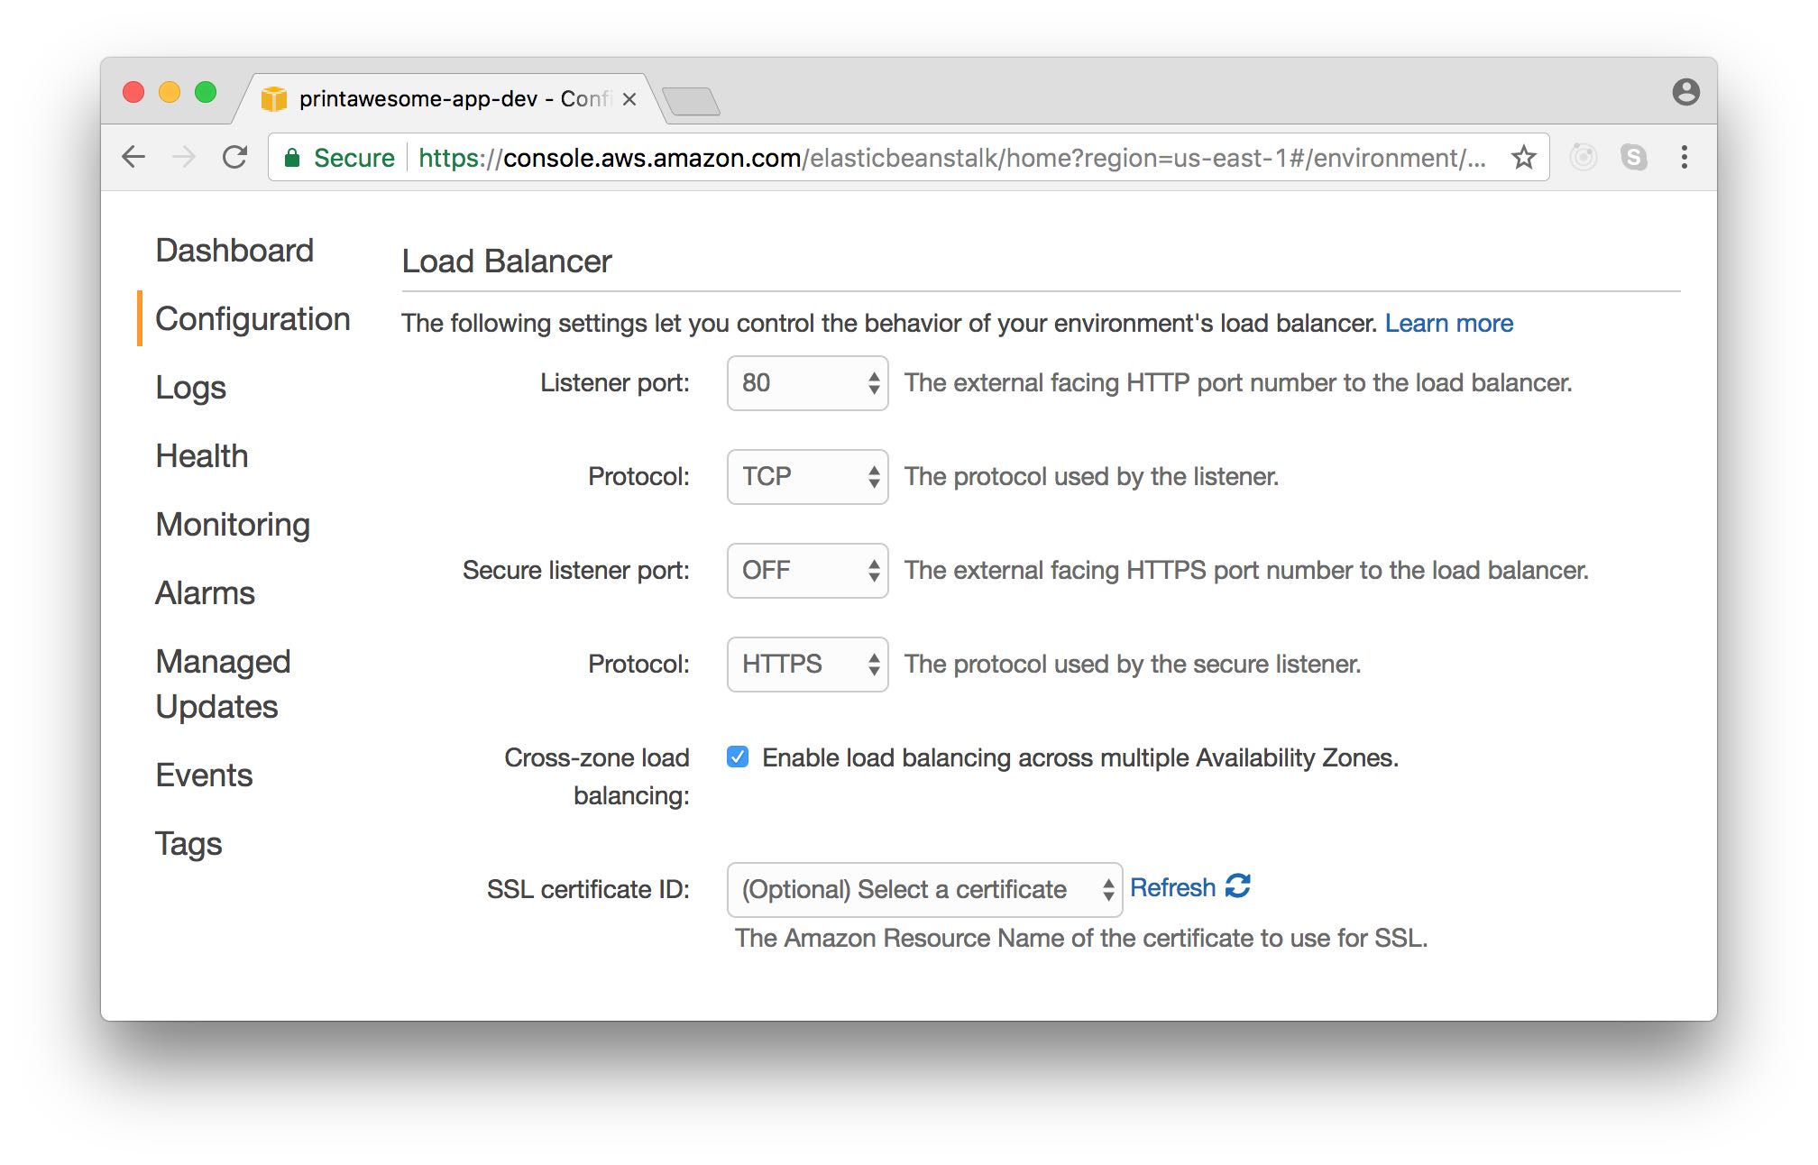Open the Listener port dropdown
The image size is (1818, 1165).
pos(807,383)
